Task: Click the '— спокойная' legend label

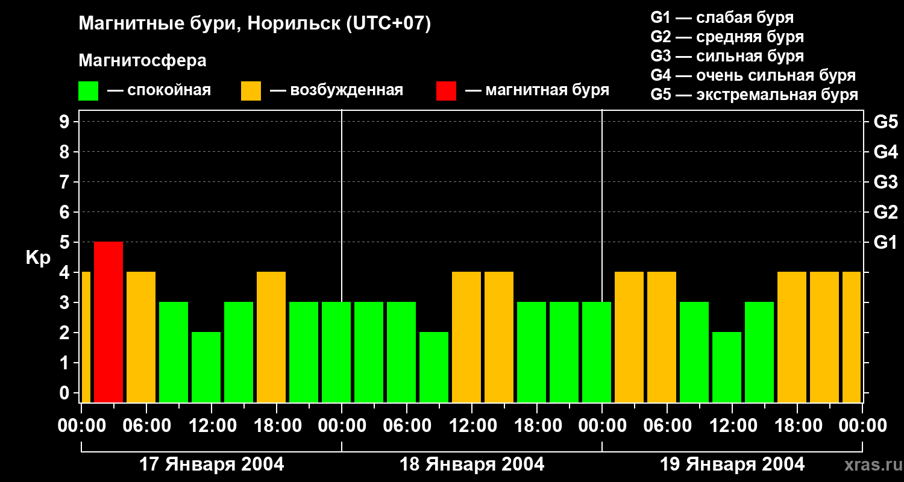Action: (x=159, y=90)
